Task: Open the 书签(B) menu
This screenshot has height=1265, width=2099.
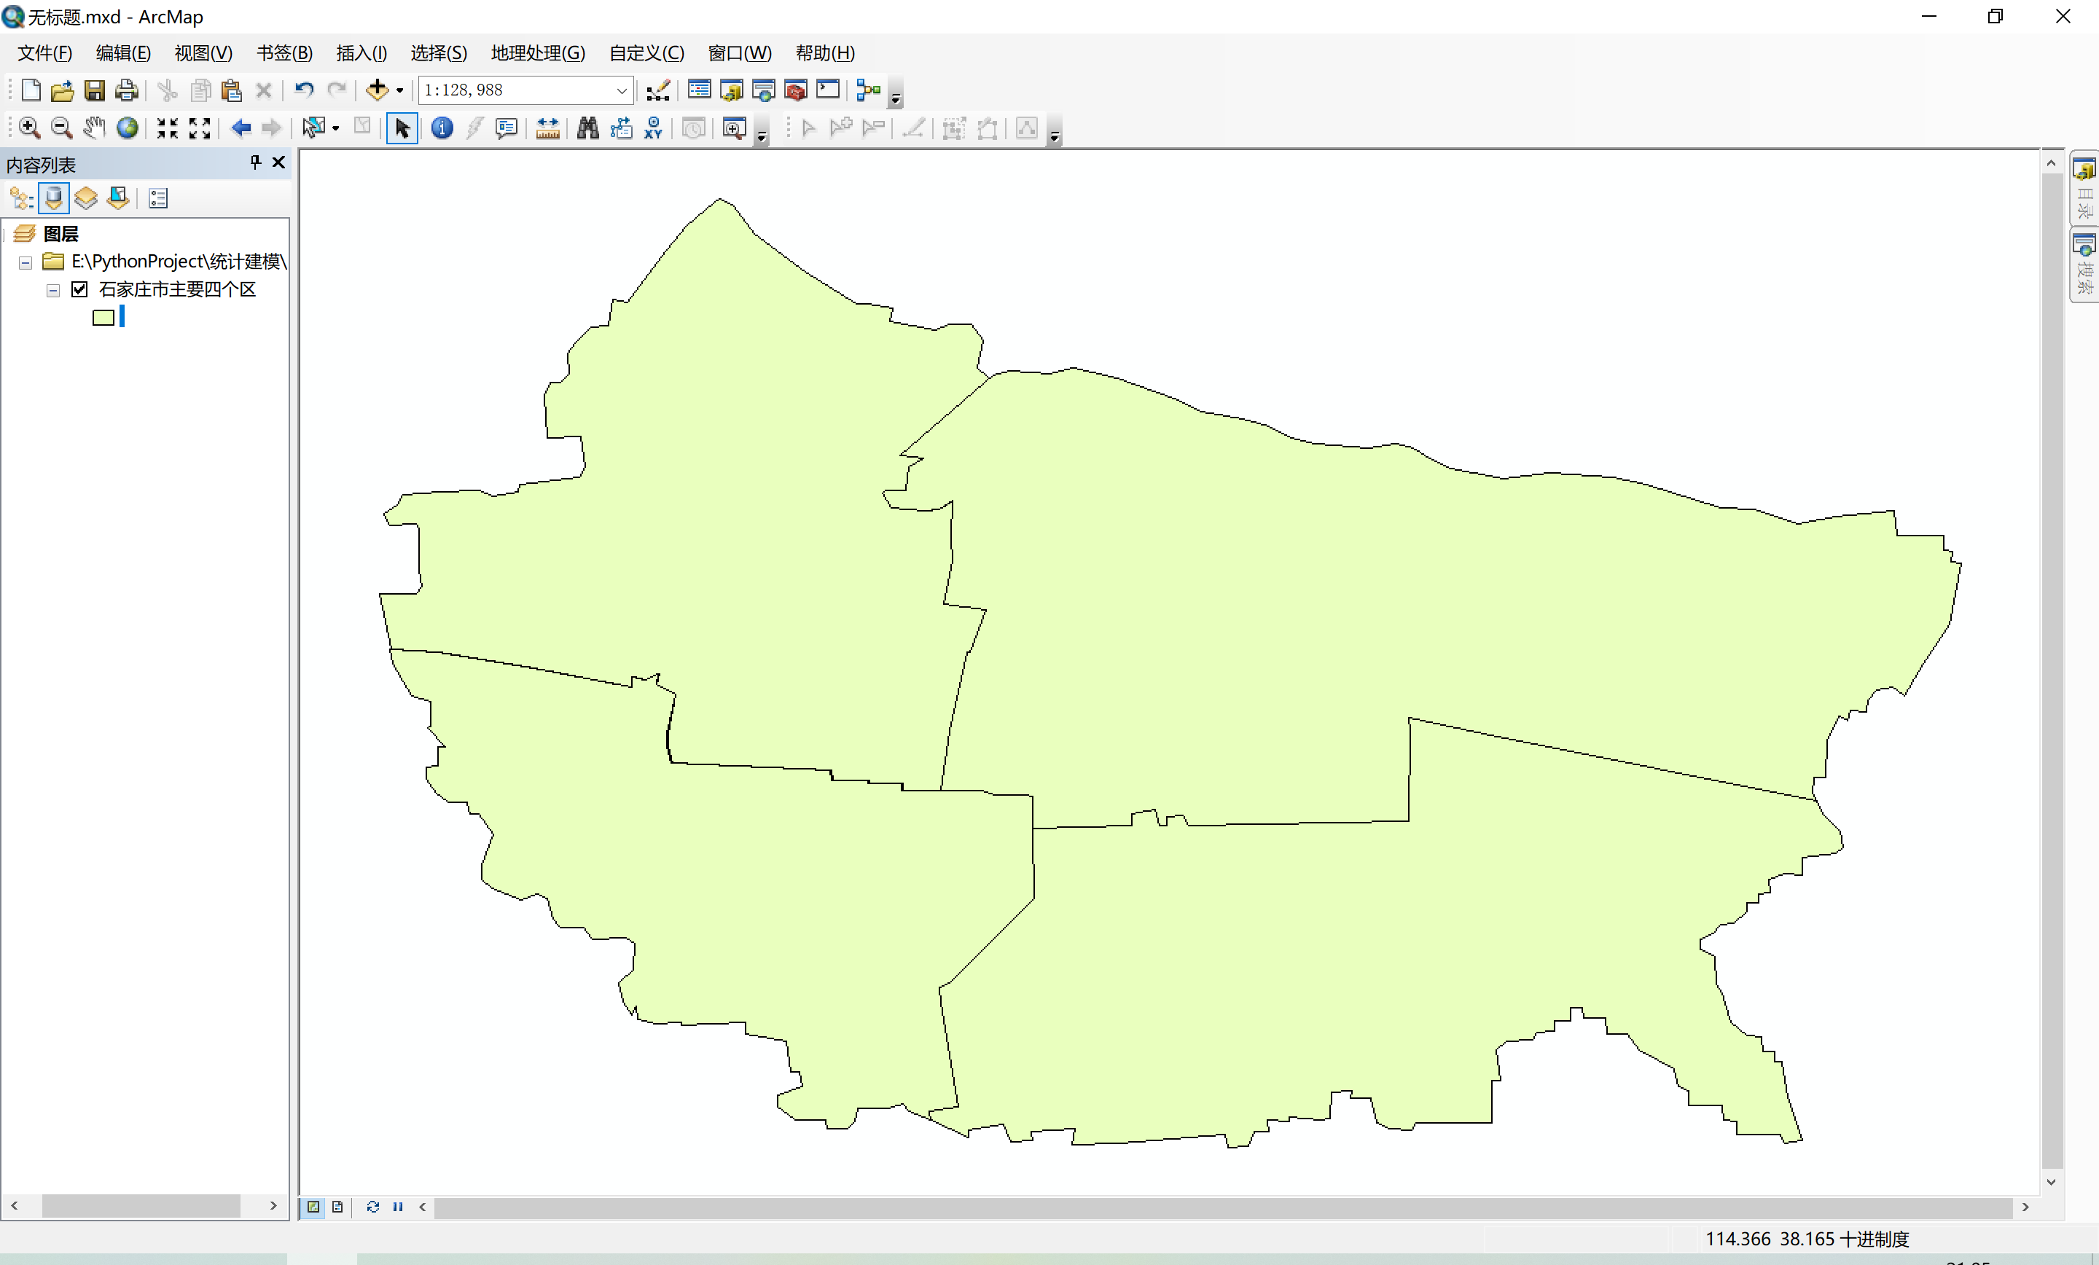Action: (x=284, y=52)
